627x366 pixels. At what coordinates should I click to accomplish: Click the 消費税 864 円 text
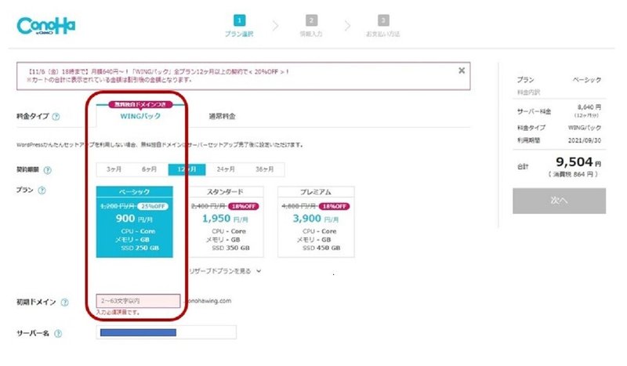[573, 175]
